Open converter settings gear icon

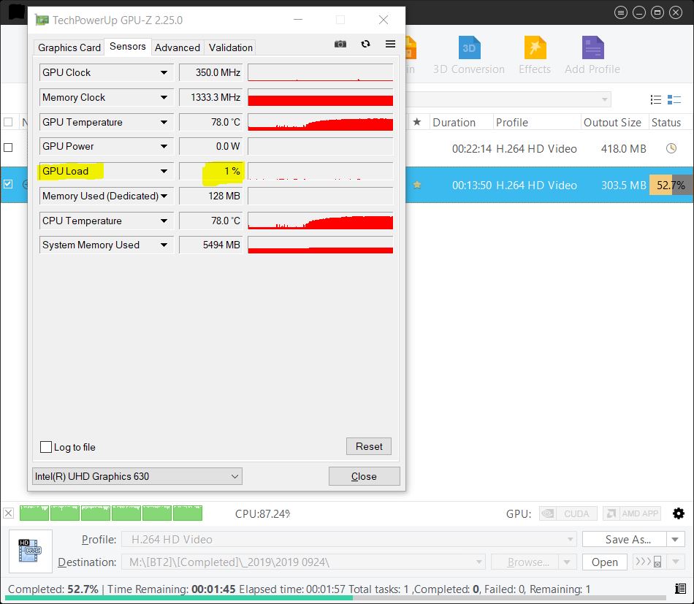[679, 513]
